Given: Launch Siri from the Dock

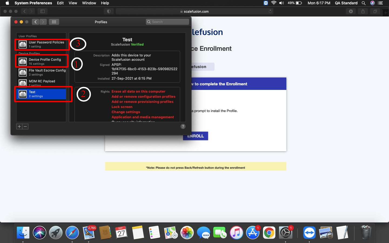Looking at the screenshot, I should click(x=39, y=232).
